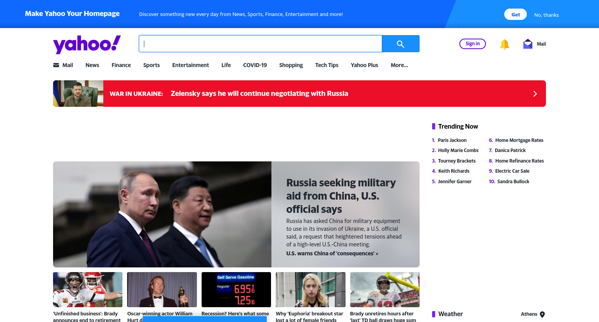Screen dimensions: 599x322
Task: Open the Sports navigation tab
Action: pyautogui.click(x=151, y=65)
